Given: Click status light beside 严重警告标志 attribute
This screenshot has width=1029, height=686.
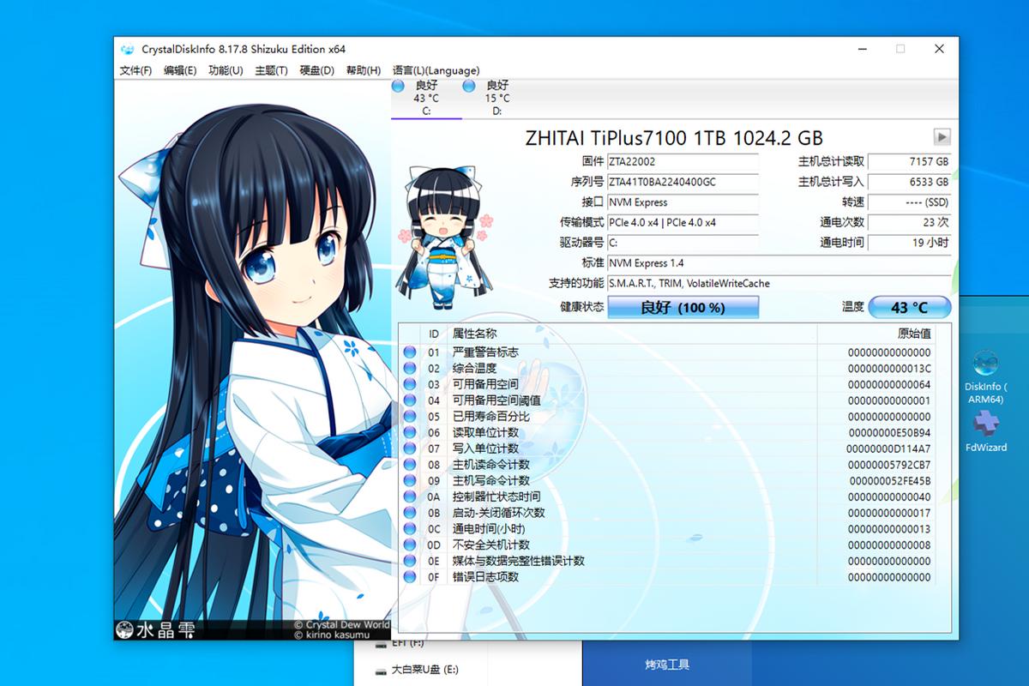Looking at the screenshot, I should (410, 351).
